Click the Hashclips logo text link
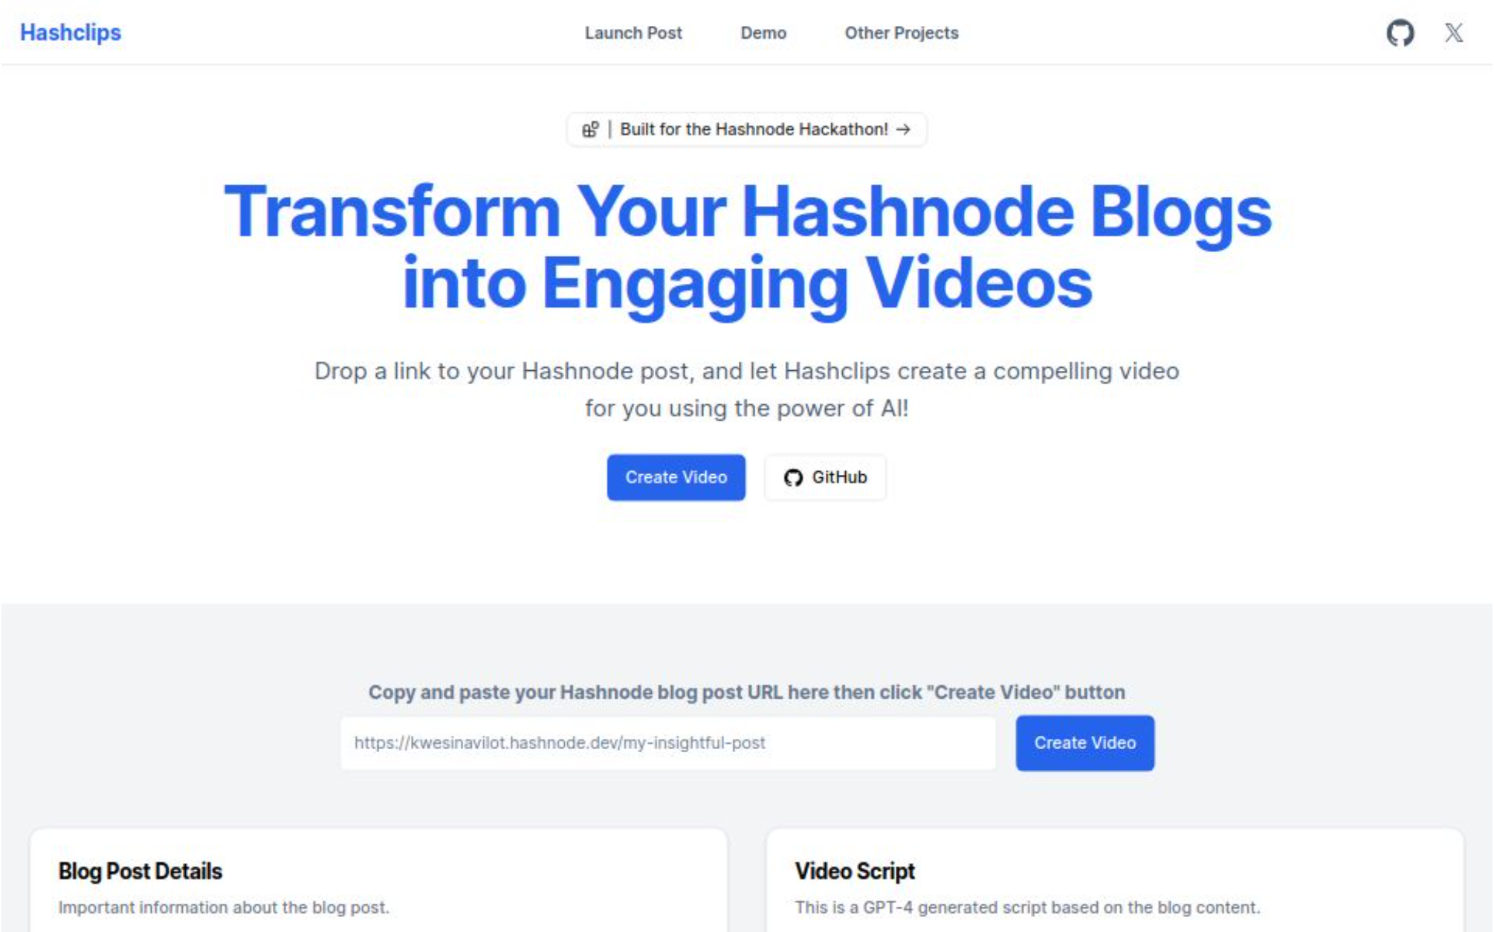This screenshot has height=932, width=1494. point(70,32)
